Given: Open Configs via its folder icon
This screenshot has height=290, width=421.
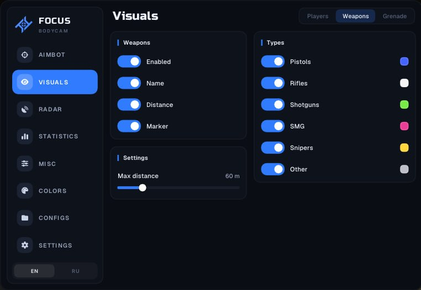Looking at the screenshot, I should pos(25,218).
